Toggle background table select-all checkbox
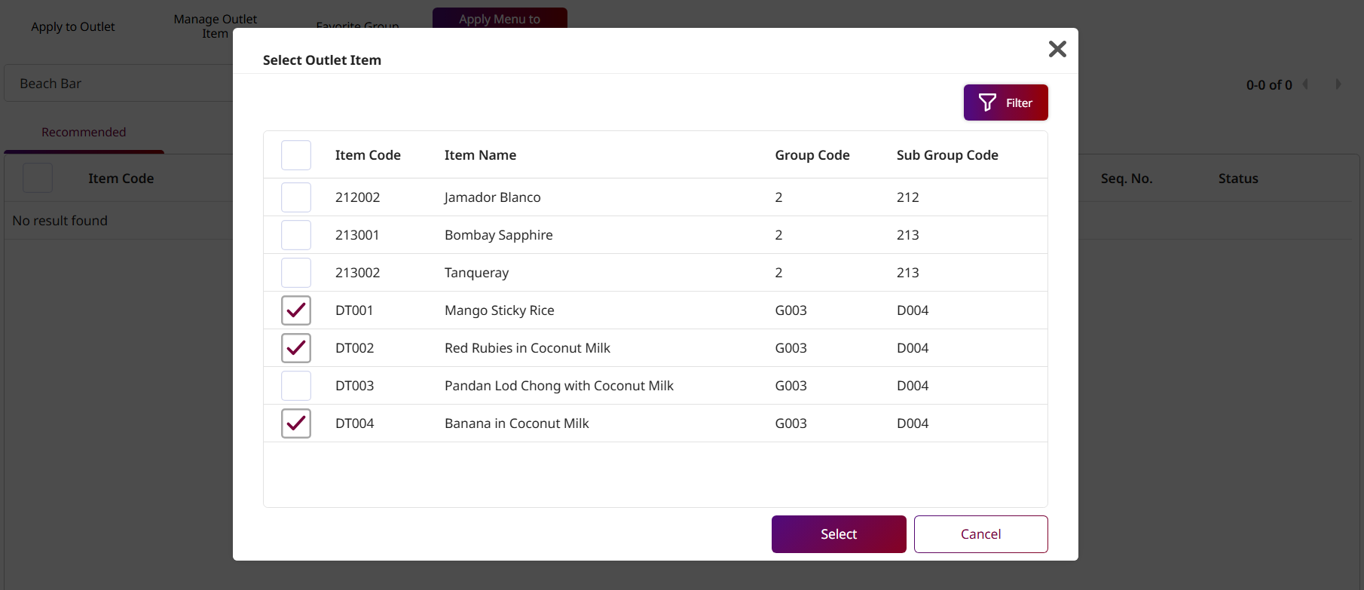1364x590 pixels. coord(38,179)
